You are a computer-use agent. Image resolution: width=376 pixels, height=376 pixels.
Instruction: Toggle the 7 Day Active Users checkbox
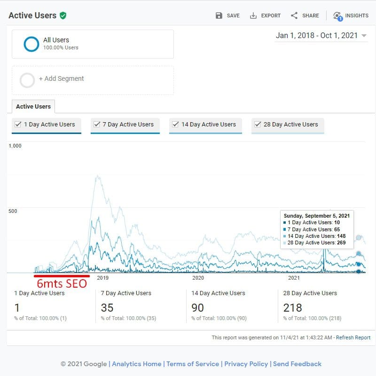tap(97, 125)
